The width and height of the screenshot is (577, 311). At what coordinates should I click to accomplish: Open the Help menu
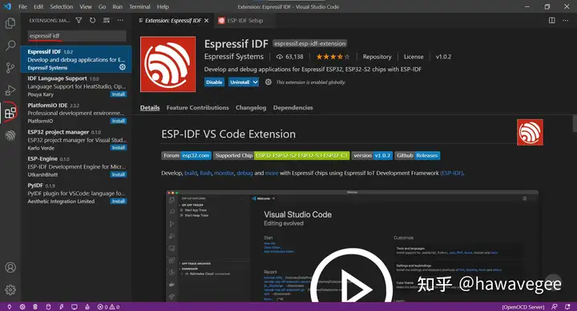[163, 6]
